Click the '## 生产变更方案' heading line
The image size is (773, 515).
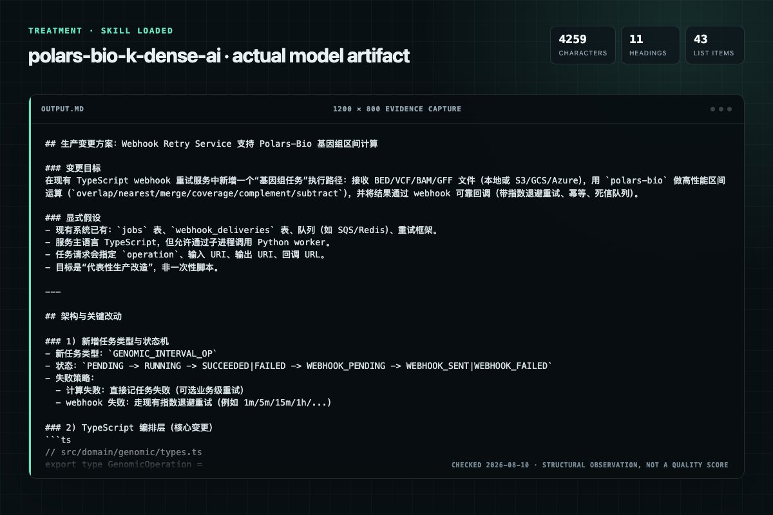pyautogui.click(x=211, y=144)
